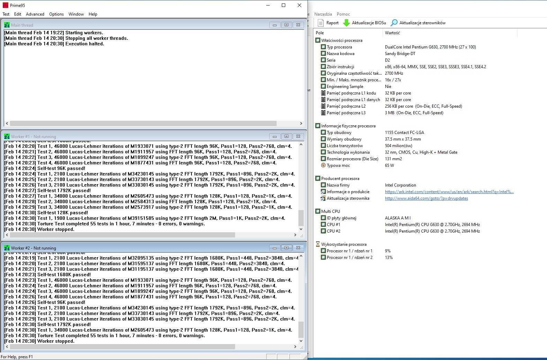Click the Prime95 app icon in title bar
This screenshot has width=547, height=360.
[5, 5]
